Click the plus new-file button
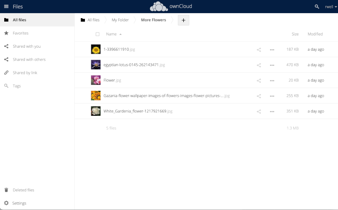 pos(183,20)
